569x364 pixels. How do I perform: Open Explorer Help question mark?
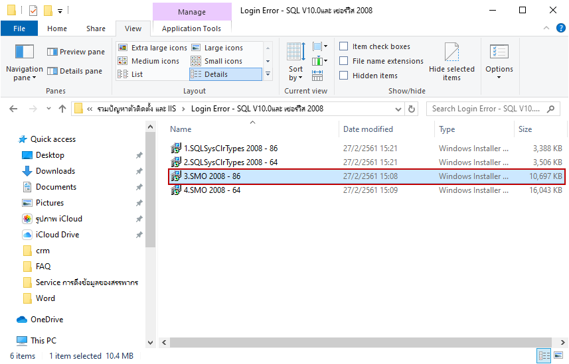pyautogui.click(x=560, y=28)
